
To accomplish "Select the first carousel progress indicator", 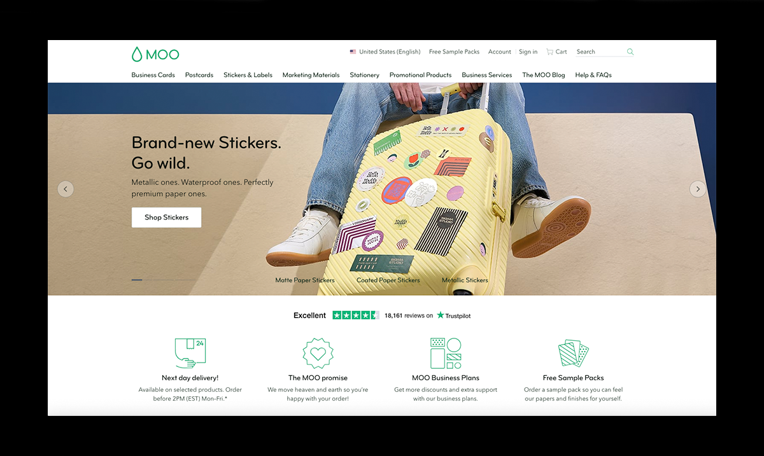I will [137, 280].
